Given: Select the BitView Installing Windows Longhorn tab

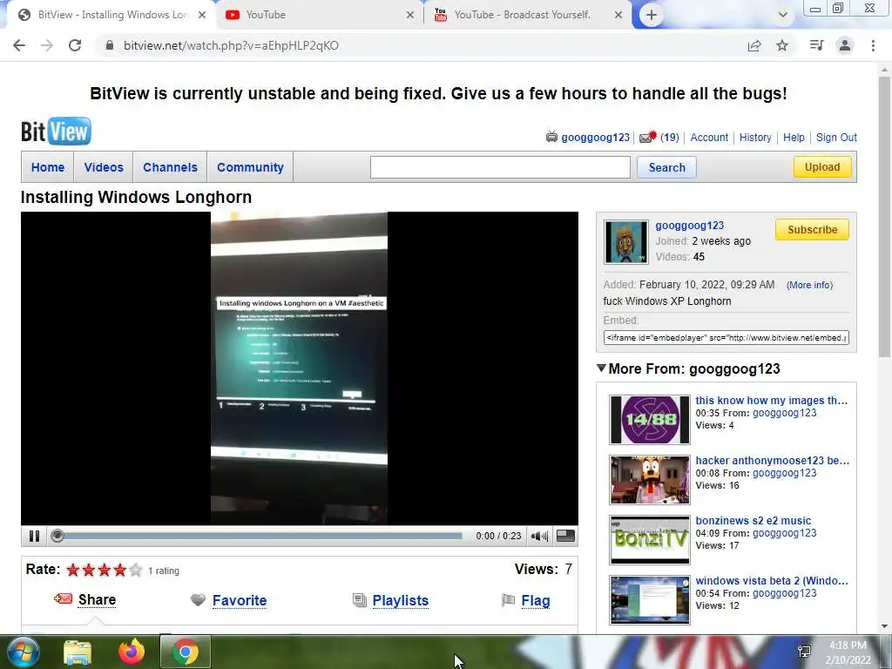Looking at the screenshot, I should pyautogui.click(x=111, y=15).
